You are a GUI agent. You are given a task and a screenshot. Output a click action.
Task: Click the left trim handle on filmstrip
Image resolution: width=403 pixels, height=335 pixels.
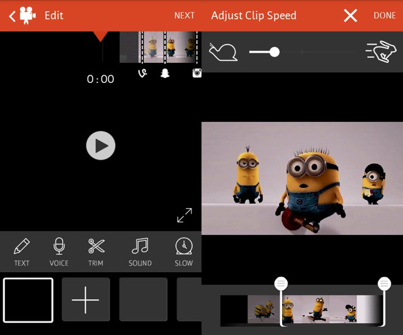281,283
